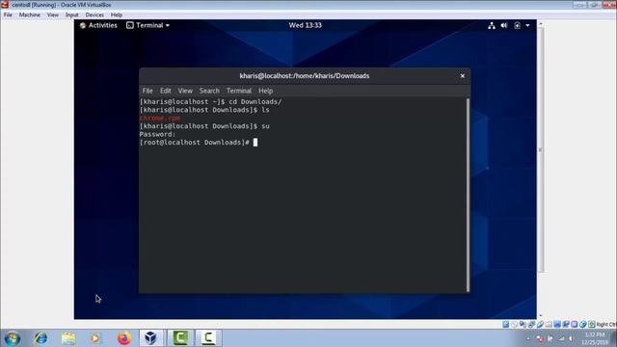Screen dimensions: 617x347
Task: Click the green Camtasia taskbar icon
Action: pos(180,338)
